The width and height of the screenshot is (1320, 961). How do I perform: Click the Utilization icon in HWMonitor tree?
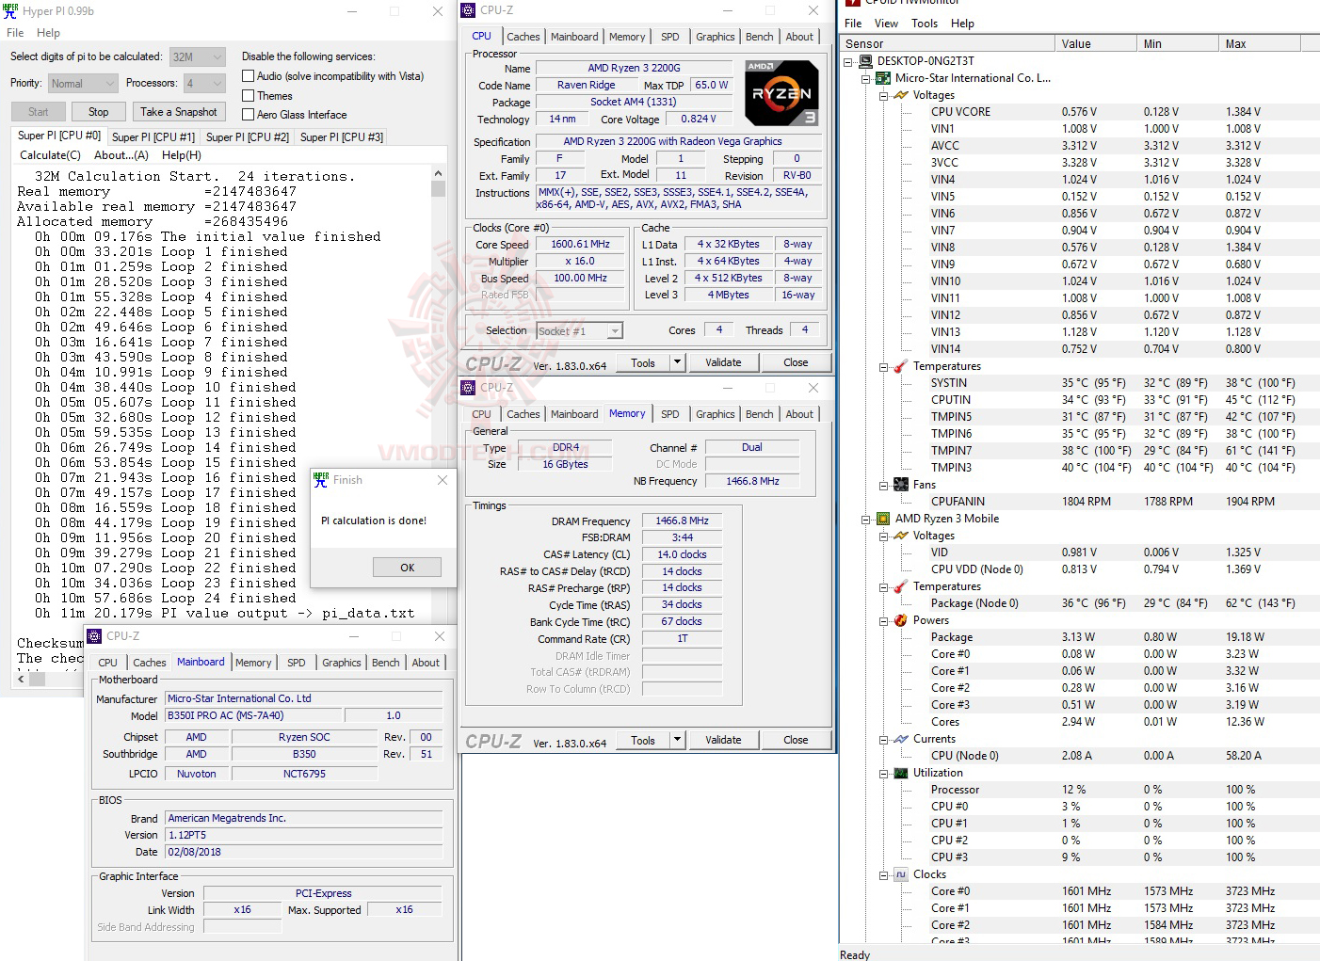click(901, 773)
